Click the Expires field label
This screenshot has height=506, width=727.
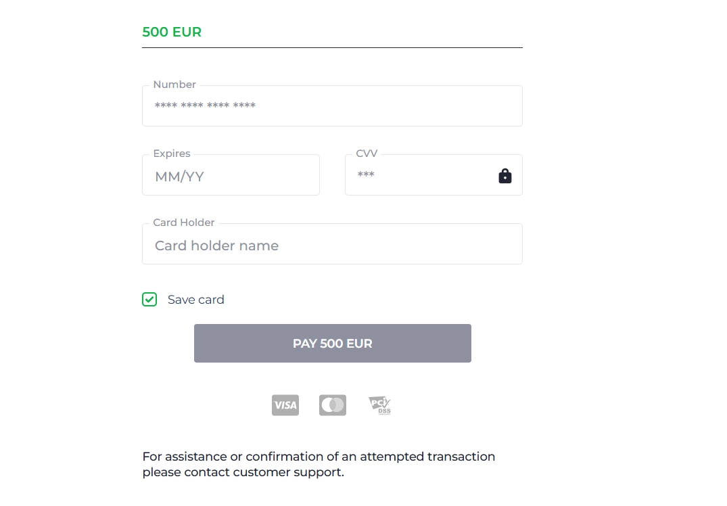(x=172, y=154)
